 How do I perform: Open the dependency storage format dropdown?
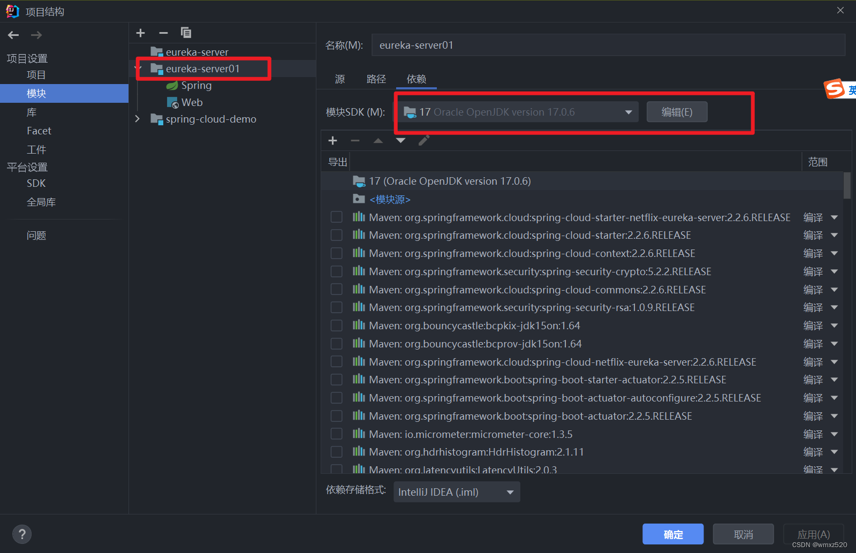457,492
